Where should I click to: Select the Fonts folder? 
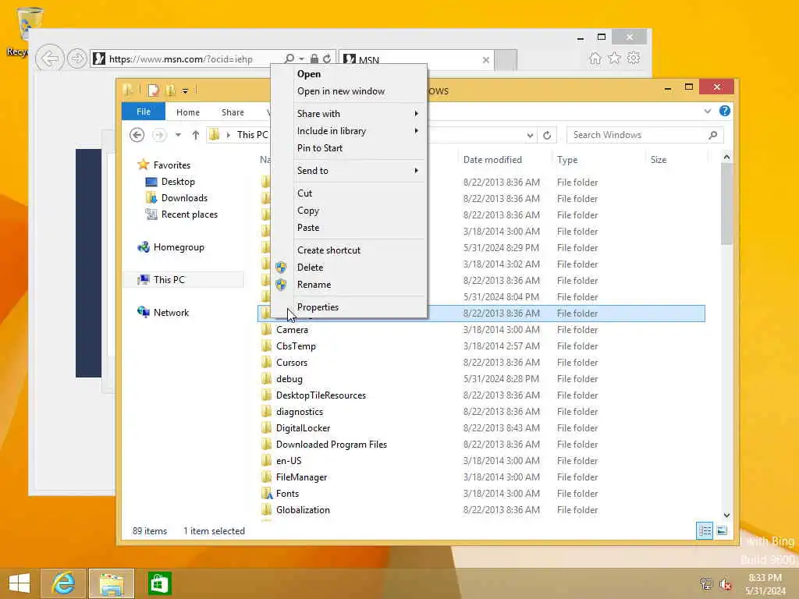[x=287, y=494]
